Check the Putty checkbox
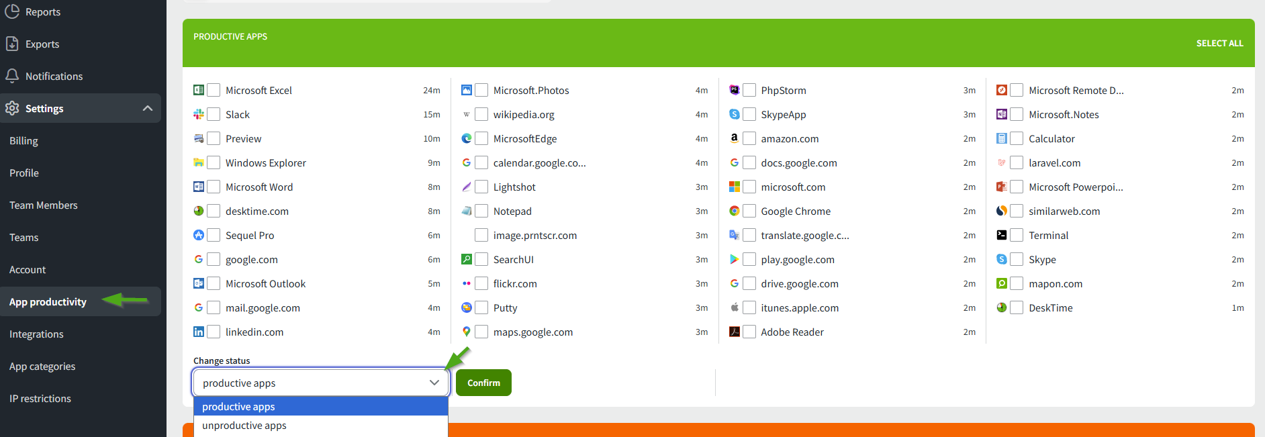This screenshot has width=1265, height=437. [x=481, y=307]
